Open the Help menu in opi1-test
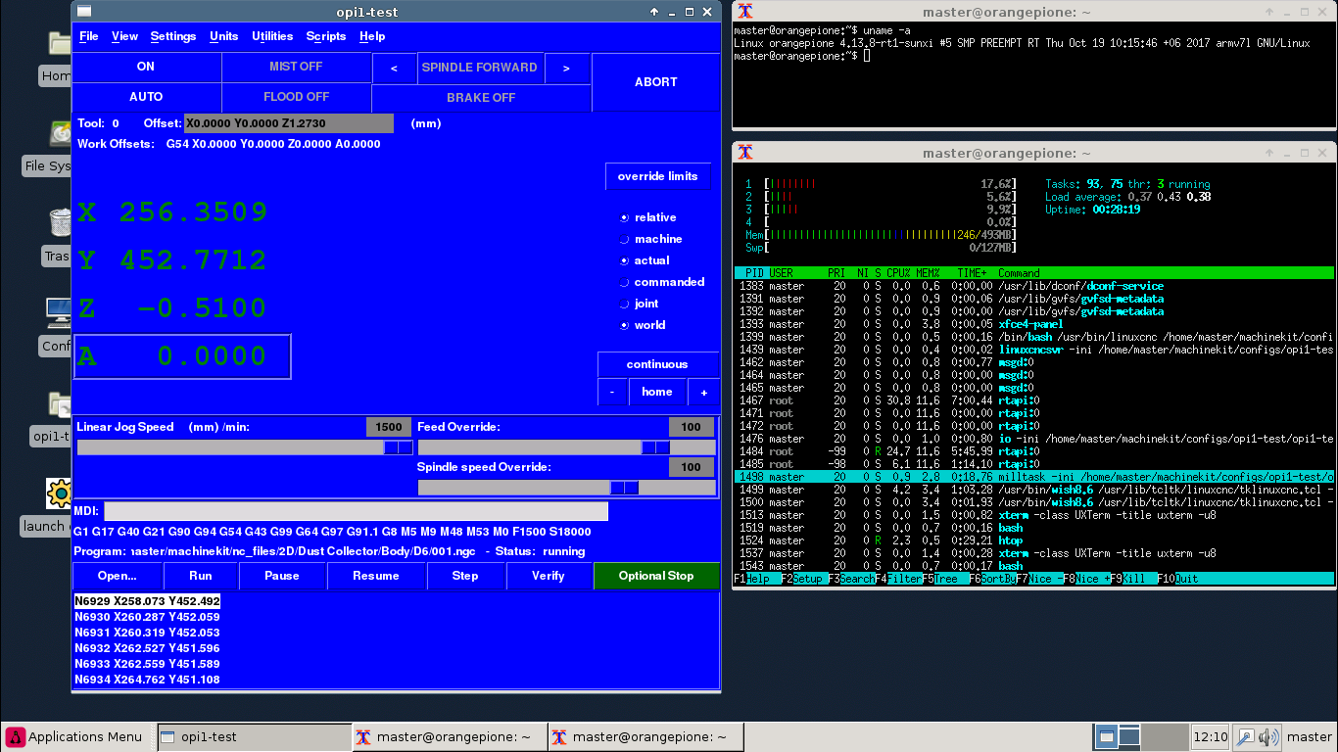Screen dimensions: 1338x752 [372, 36]
